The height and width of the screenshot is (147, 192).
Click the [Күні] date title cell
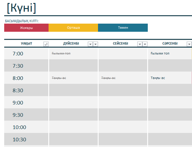click(x=21, y=8)
